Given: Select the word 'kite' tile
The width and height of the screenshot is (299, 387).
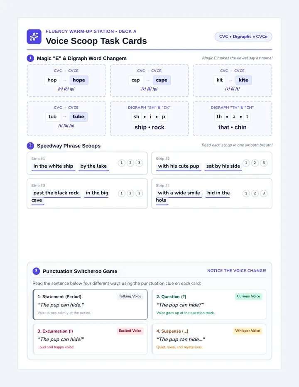Looking at the screenshot, I should point(243,80).
